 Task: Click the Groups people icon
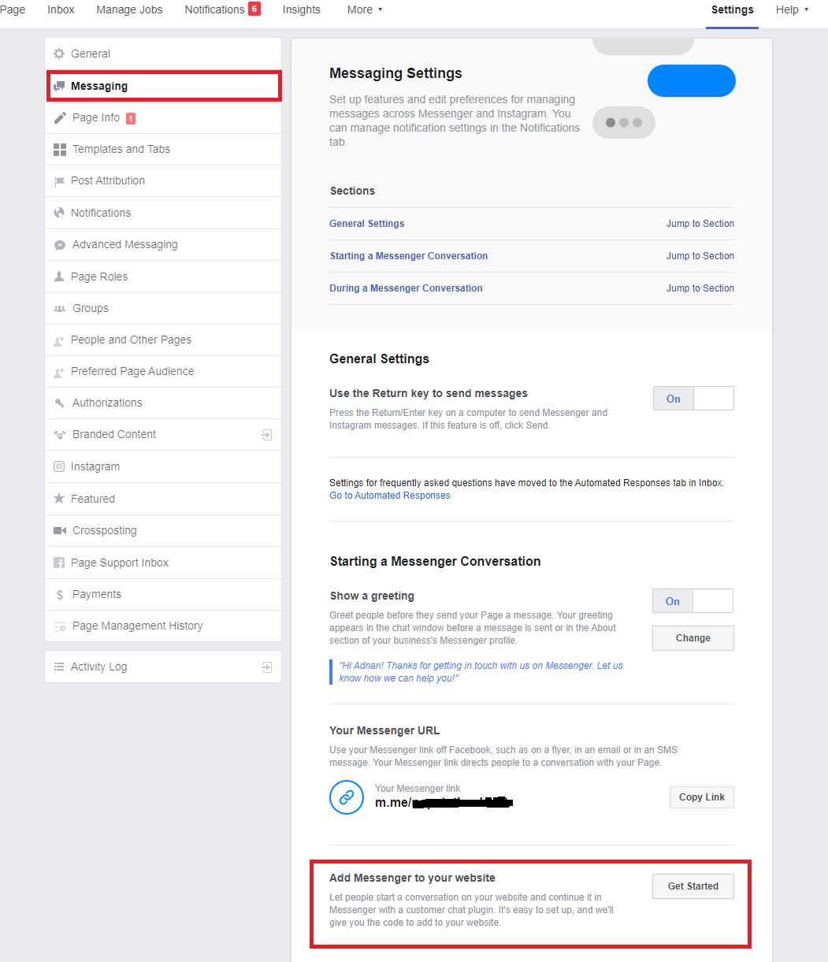(59, 308)
